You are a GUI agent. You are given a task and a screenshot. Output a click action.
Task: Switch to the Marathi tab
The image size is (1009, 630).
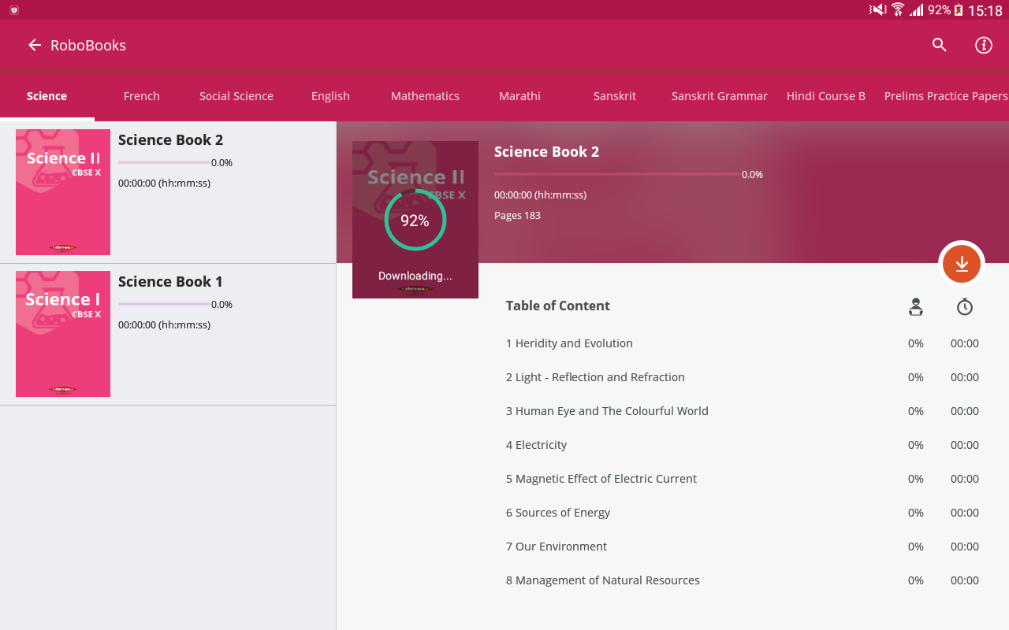coord(519,96)
